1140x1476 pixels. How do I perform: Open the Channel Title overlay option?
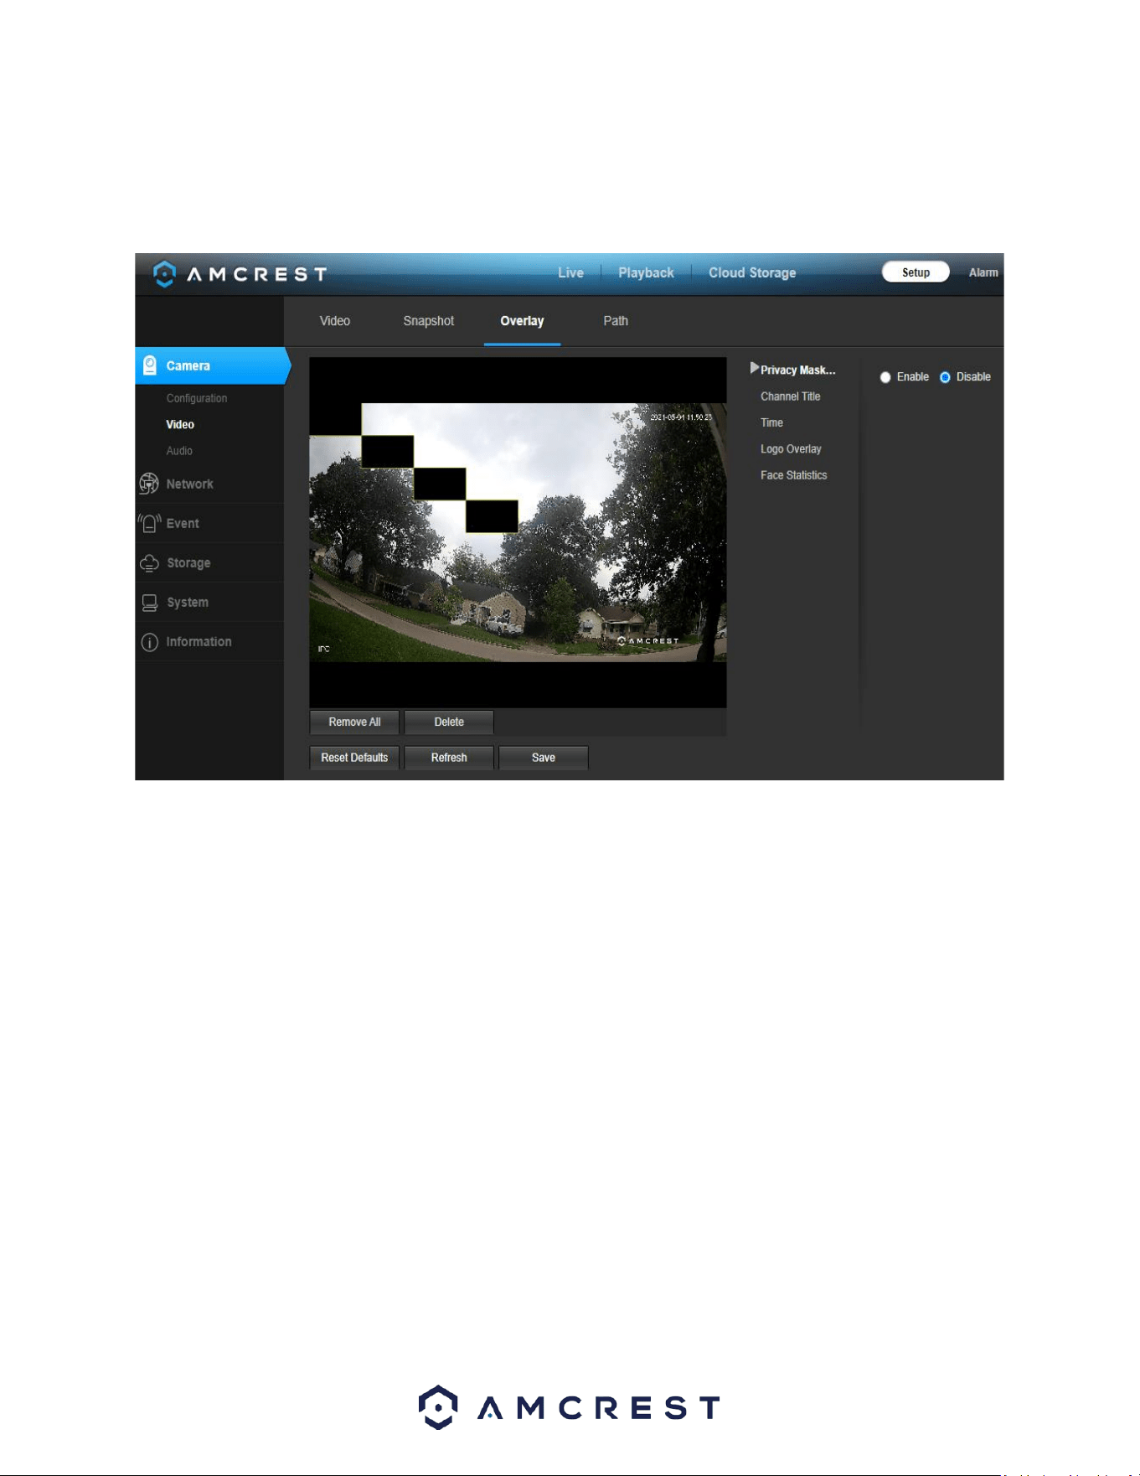(x=790, y=396)
